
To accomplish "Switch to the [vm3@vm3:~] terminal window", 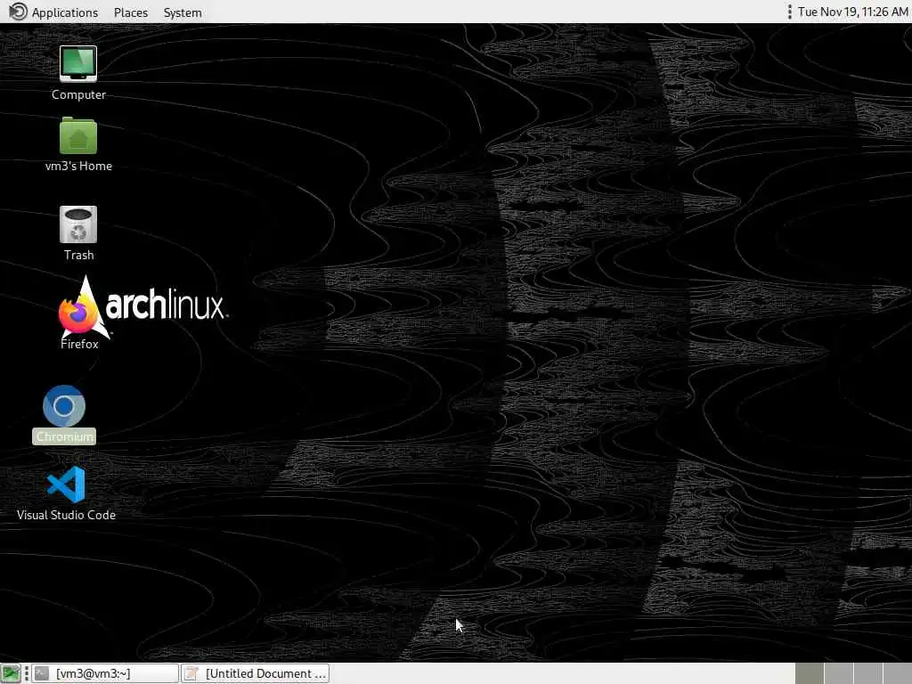I will coord(105,673).
